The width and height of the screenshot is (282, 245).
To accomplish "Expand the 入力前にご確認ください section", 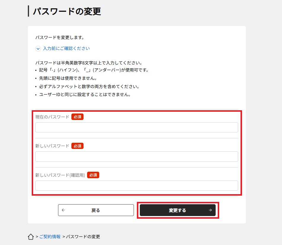I will (66, 48).
